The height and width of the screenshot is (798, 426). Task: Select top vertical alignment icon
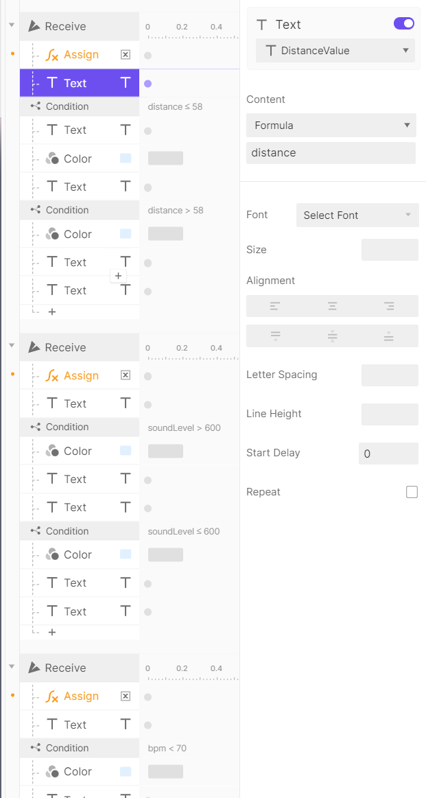(x=275, y=336)
